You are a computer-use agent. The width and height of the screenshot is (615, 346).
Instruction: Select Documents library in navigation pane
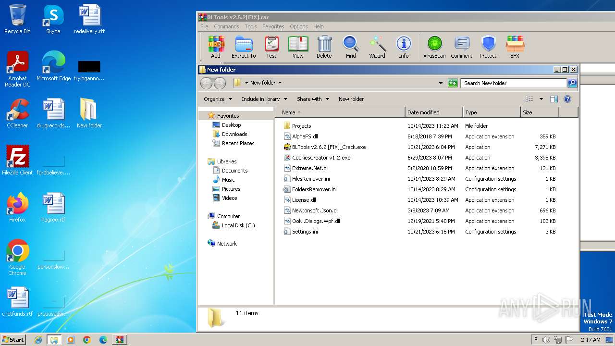pos(234,171)
